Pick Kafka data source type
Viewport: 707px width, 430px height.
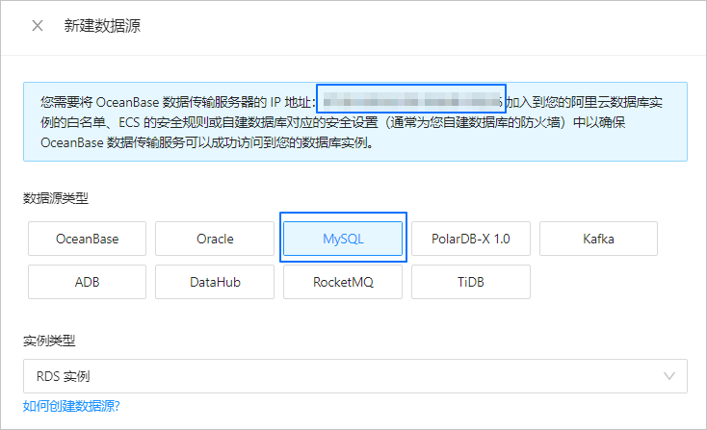598,239
